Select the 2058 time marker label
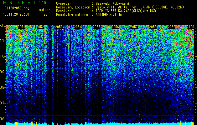197x125 pixels. (x=153, y=27)
